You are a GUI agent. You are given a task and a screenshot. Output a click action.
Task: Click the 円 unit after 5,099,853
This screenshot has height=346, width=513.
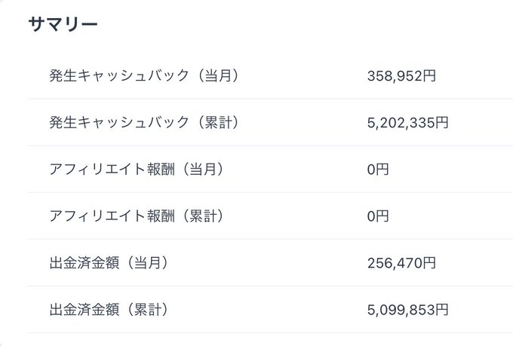pyautogui.click(x=442, y=310)
